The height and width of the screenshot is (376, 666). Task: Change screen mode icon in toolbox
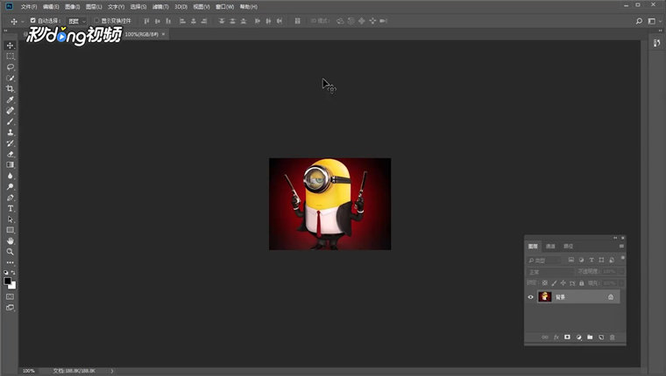pyautogui.click(x=11, y=308)
